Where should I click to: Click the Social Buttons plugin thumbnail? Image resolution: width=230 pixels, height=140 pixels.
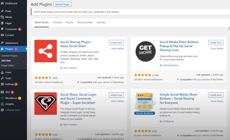coord(145,104)
